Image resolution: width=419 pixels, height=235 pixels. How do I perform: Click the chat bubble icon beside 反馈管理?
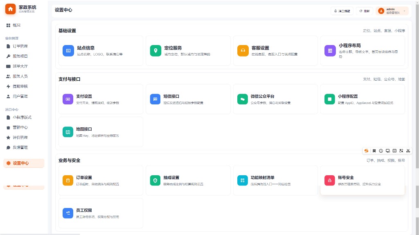click(x=8, y=147)
